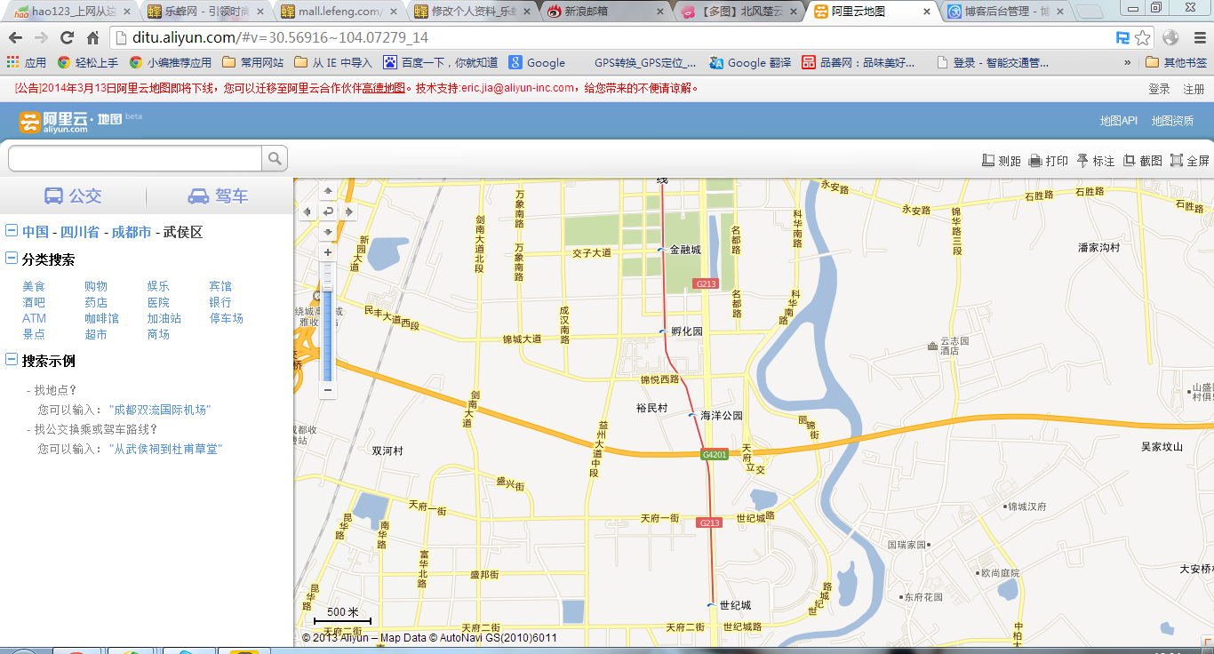Collapse the 搜索示例 section
The height and width of the screenshot is (654, 1214).
(x=12, y=360)
